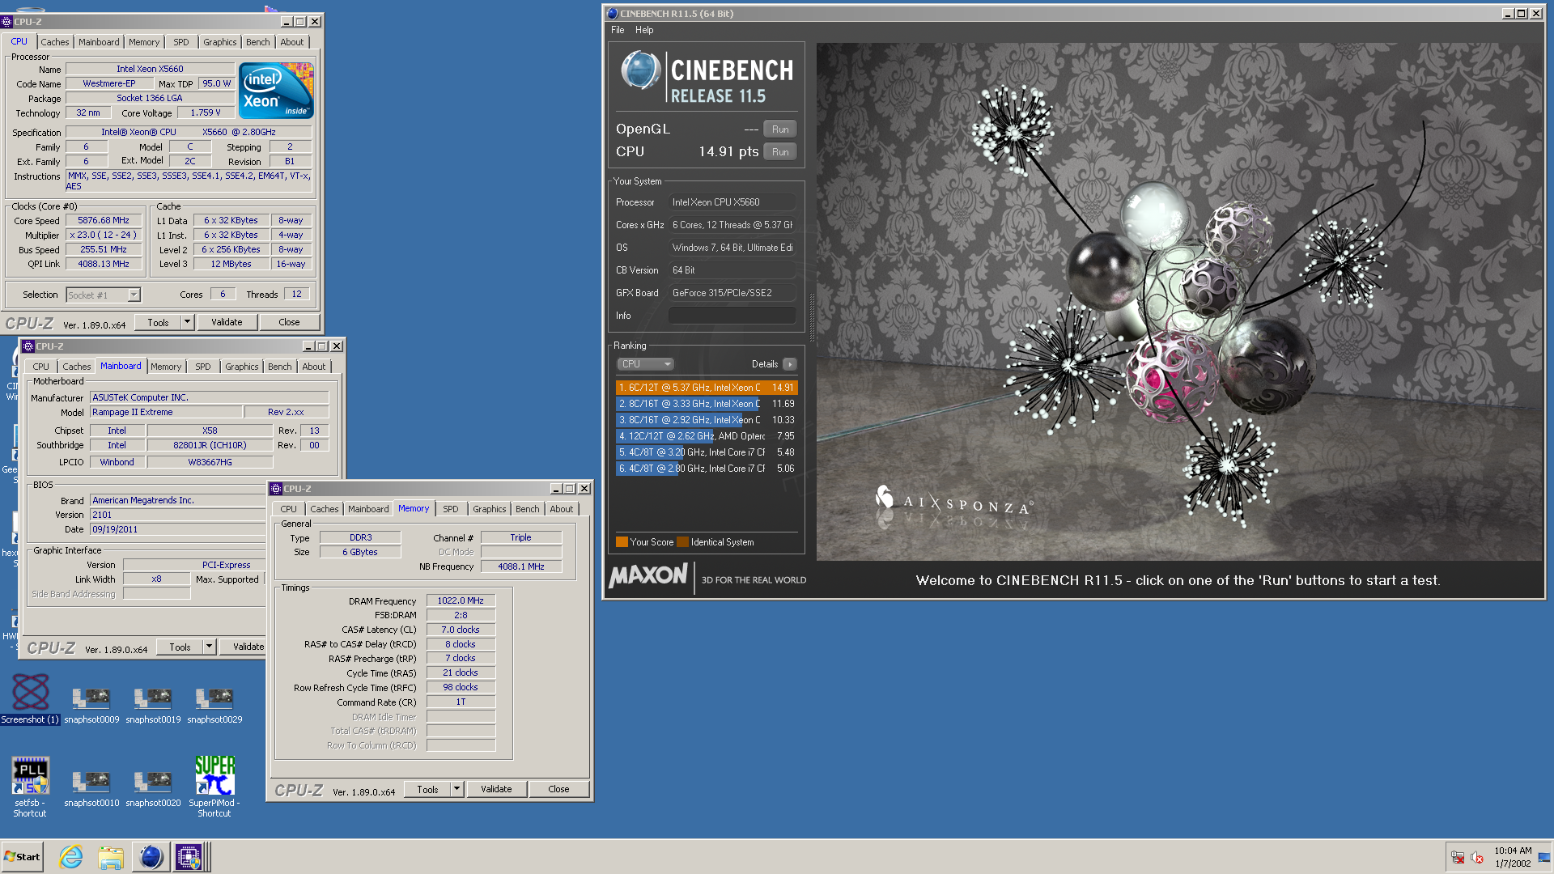1554x874 pixels.
Task: Click CPU-Z title icon in Memory window
Action: pos(276,489)
